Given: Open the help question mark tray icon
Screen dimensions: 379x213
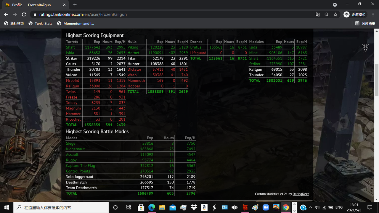Looking at the screenshot, I should pyautogui.click(x=303, y=207).
